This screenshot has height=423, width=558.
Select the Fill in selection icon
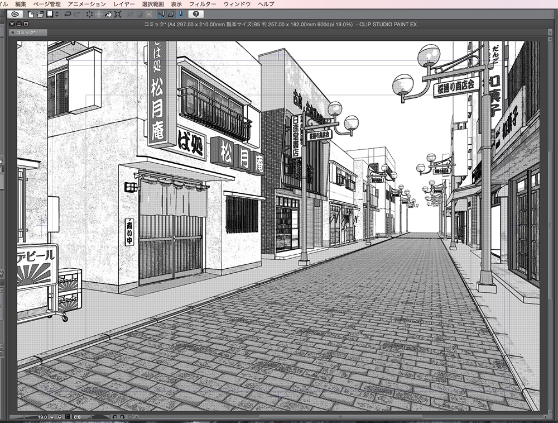tap(108, 16)
